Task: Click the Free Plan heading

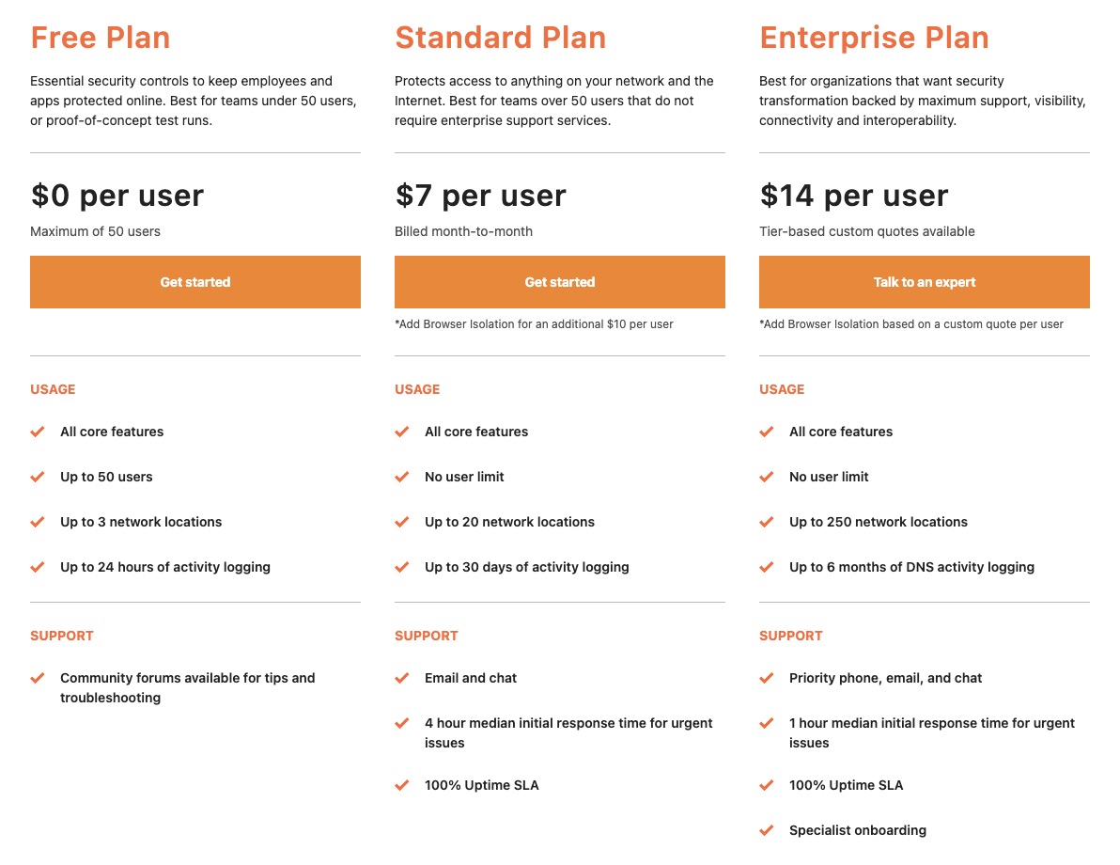Action: click(x=100, y=38)
